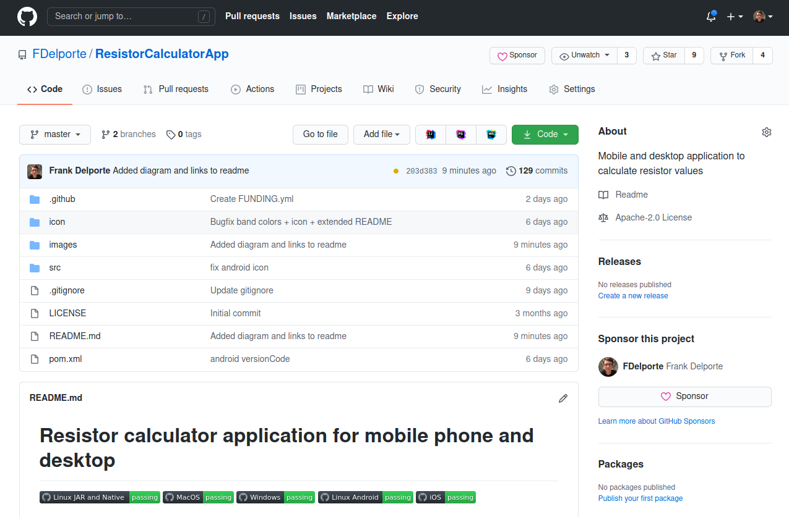The width and height of the screenshot is (789, 517).
Task: Open the 129 commits history link
Action: [x=537, y=171]
